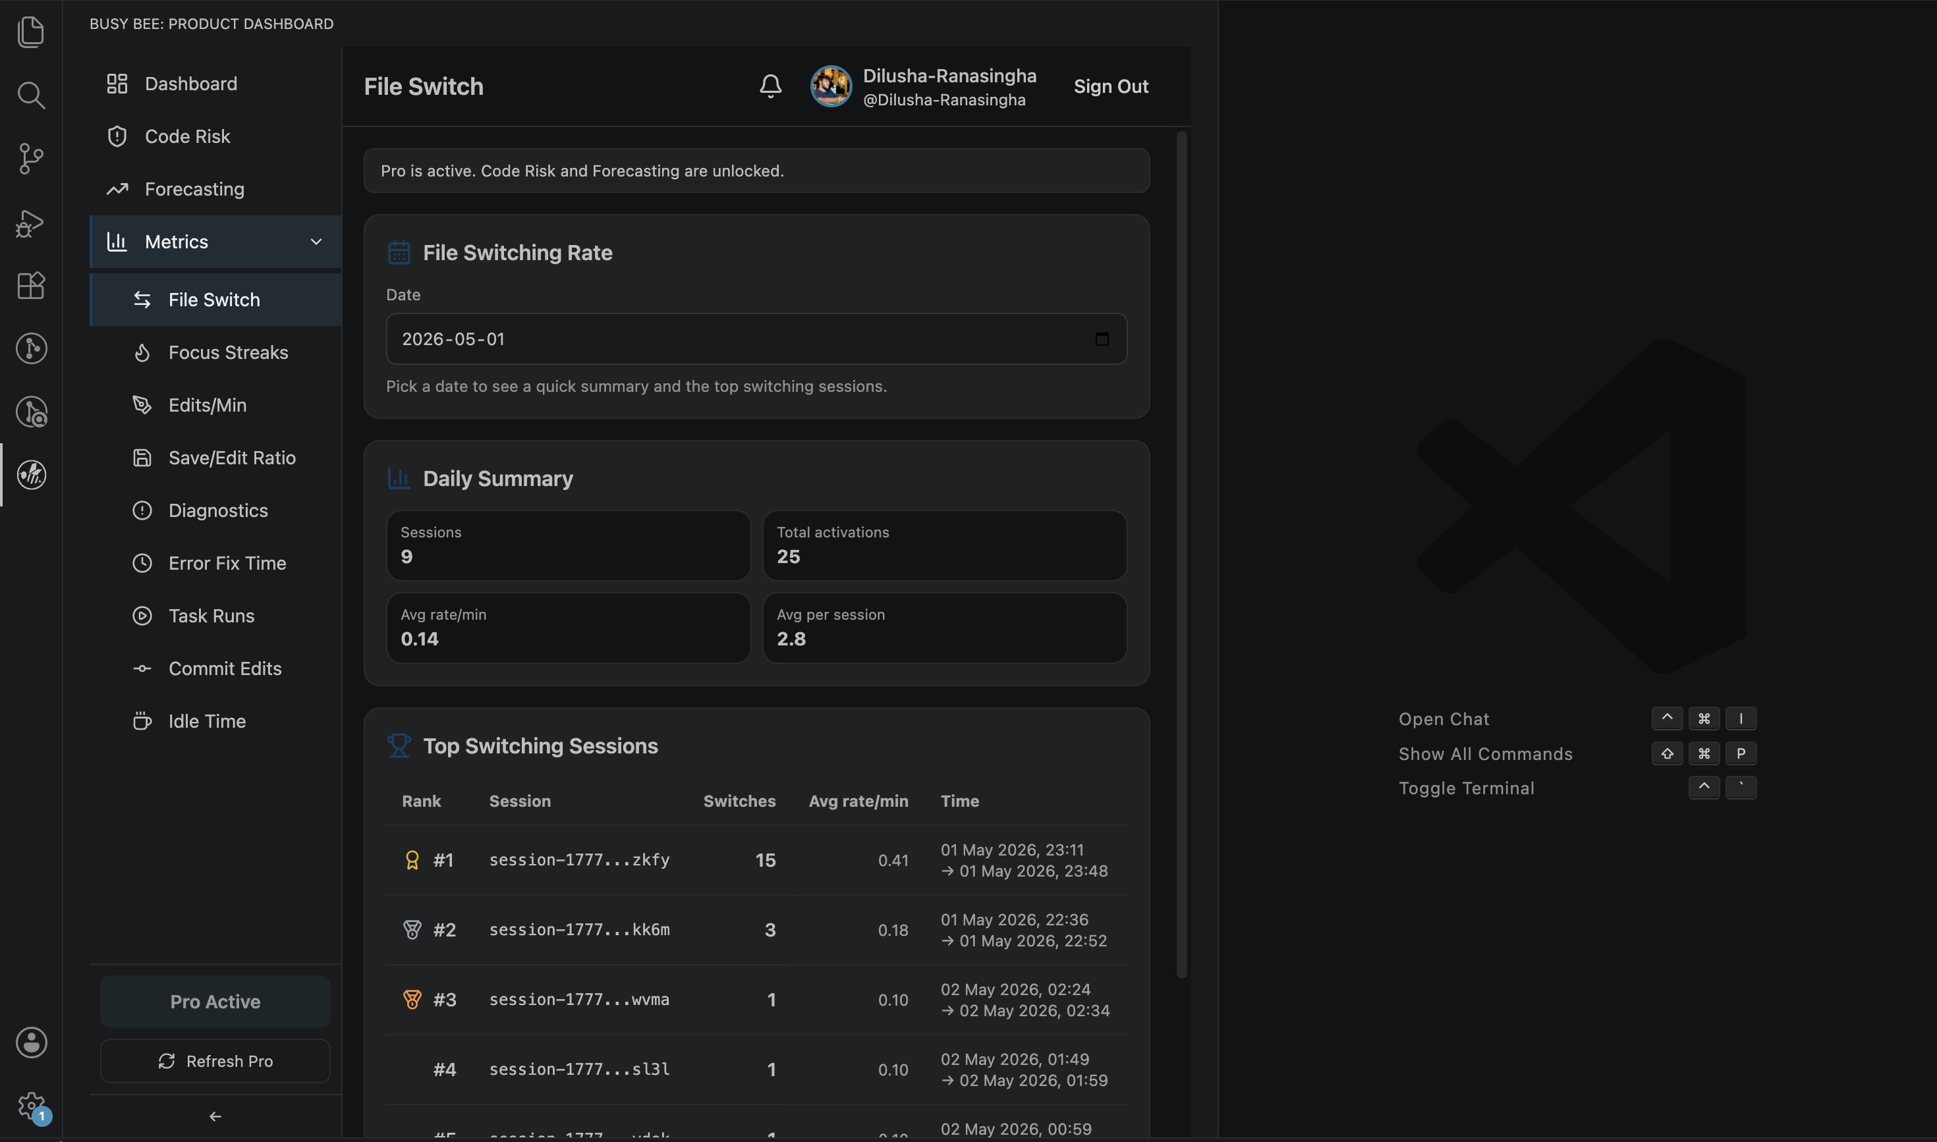The image size is (1937, 1142).
Task: Click the 0.18 avg rate value
Action: [893, 930]
